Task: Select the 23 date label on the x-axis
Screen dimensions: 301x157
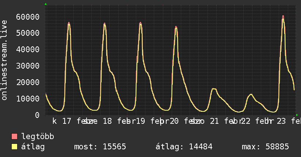Action: 281,121
